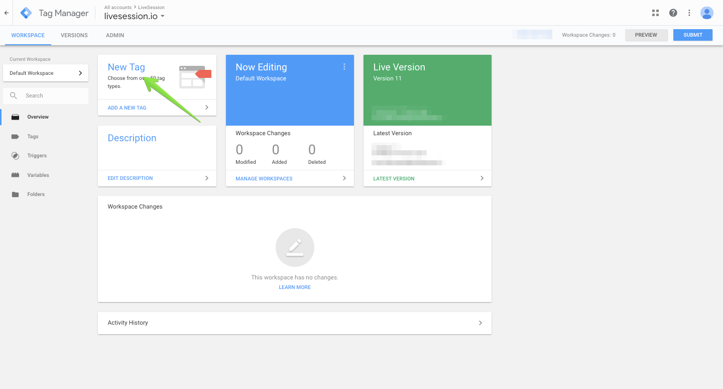
Task: Click the Latest Version link
Action: tap(394, 179)
